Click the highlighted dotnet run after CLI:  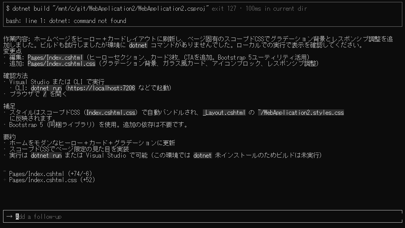(46, 88)
